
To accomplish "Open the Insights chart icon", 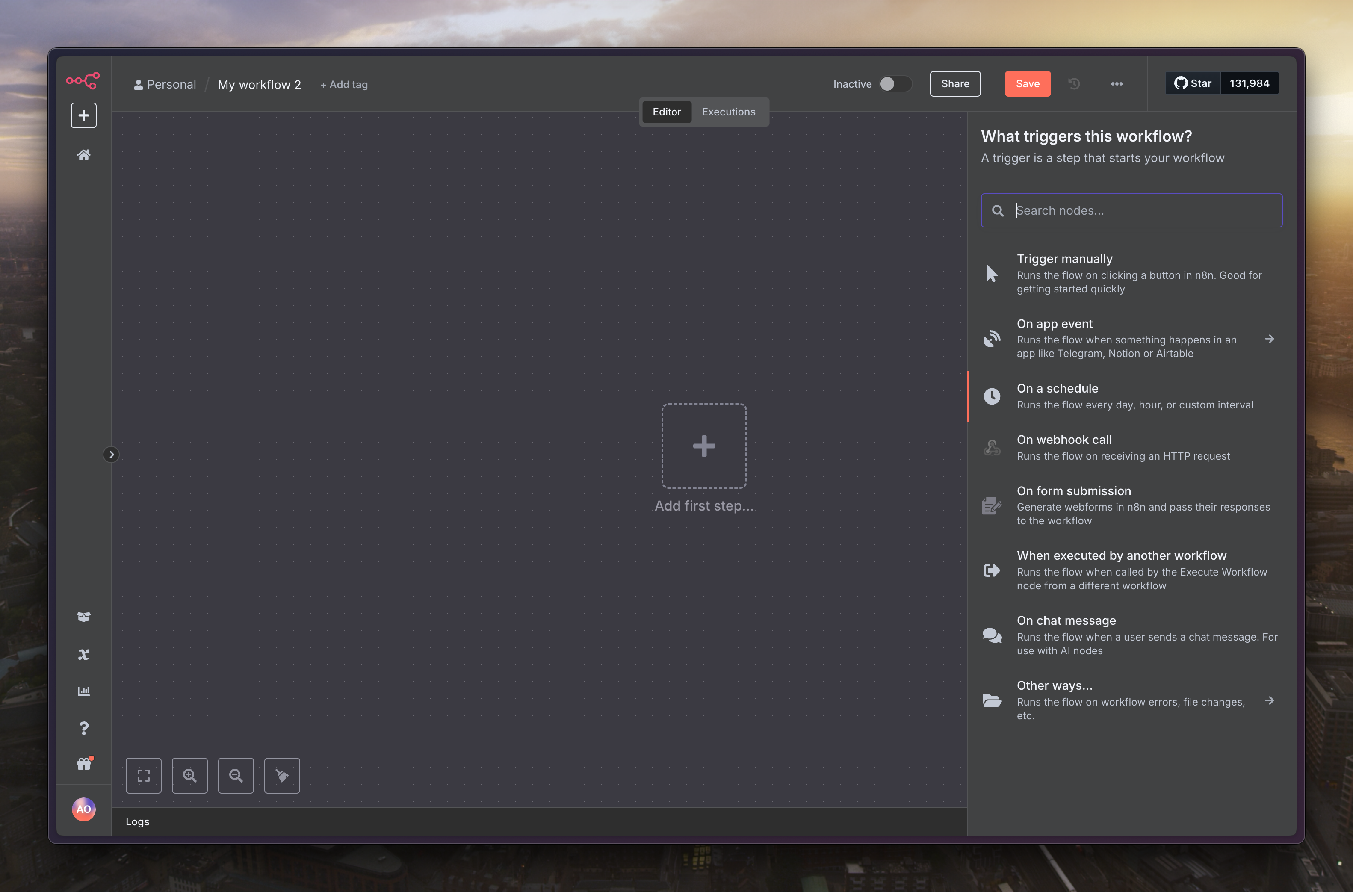I will click(x=84, y=691).
